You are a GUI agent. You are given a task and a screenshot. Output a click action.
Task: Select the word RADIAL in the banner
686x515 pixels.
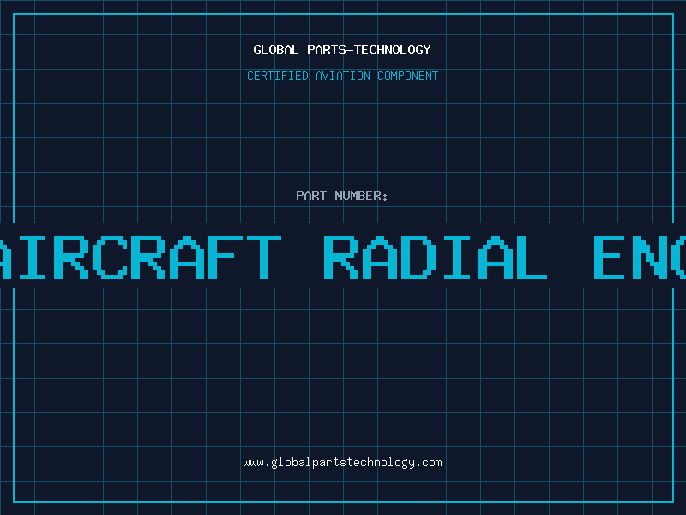[x=436, y=257]
